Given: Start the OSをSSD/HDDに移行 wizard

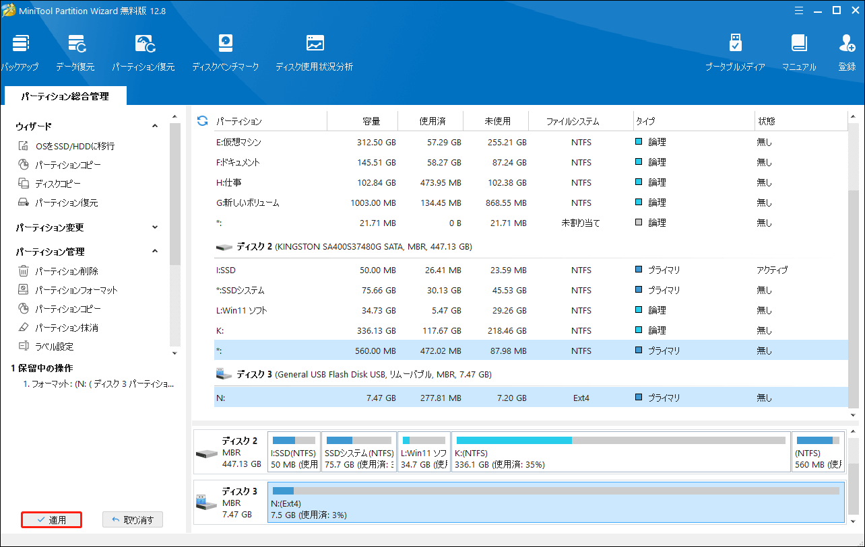Looking at the screenshot, I should click(x=66, y=146).
